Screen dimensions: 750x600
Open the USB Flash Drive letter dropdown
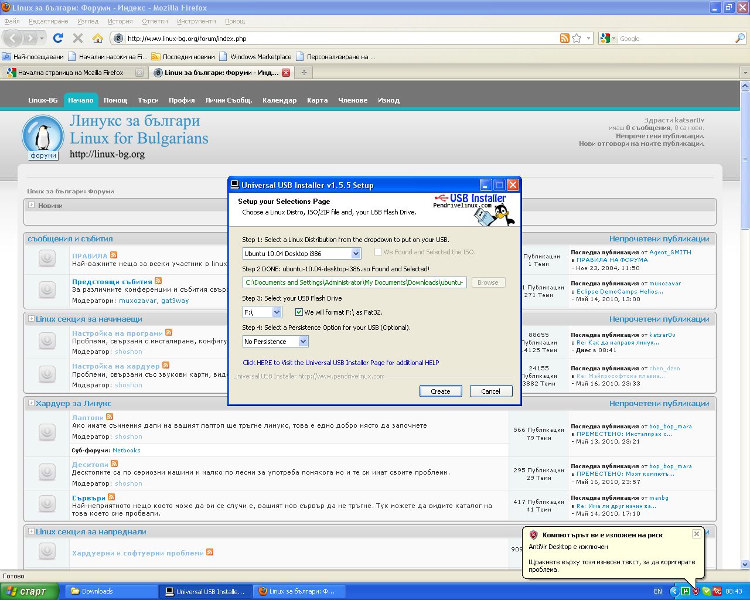coord(277,312)
